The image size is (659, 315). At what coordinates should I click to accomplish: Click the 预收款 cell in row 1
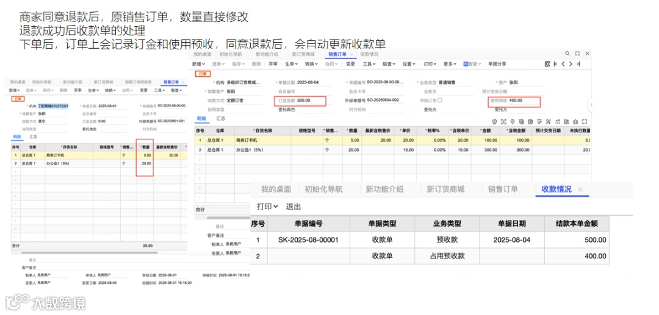(x=447, y=240)
